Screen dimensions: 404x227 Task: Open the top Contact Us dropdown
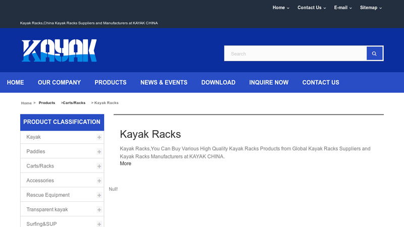click(x=312, y=8)
